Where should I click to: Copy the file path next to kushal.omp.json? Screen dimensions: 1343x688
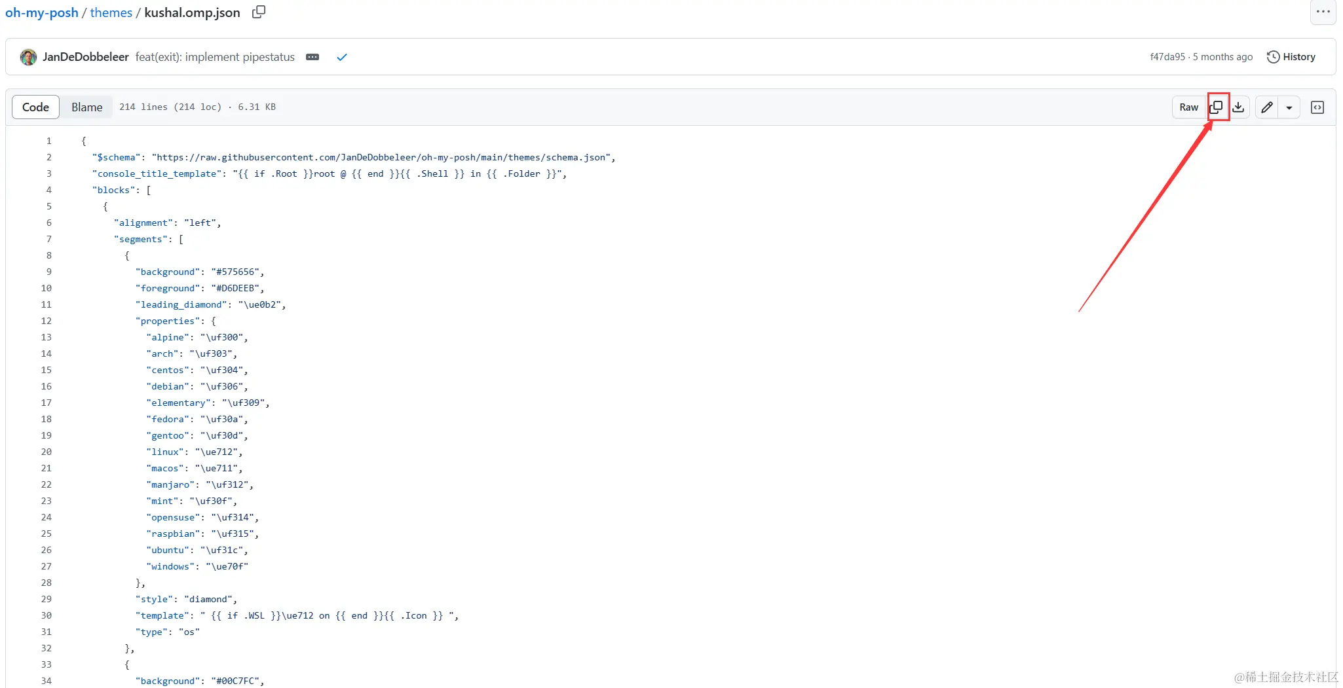pyautogui.click(x=259, y=12)
